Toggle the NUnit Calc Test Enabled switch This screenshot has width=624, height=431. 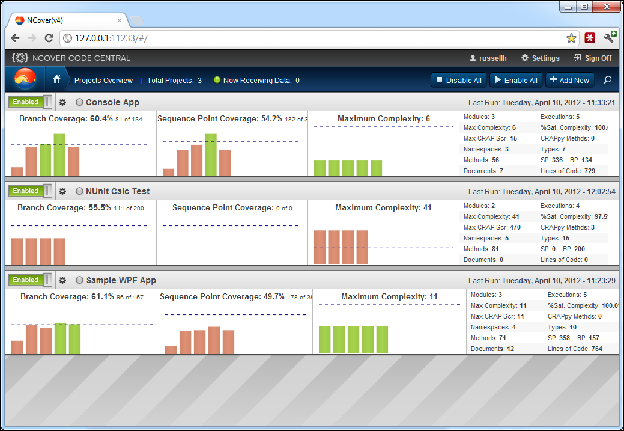coord(30,191)
